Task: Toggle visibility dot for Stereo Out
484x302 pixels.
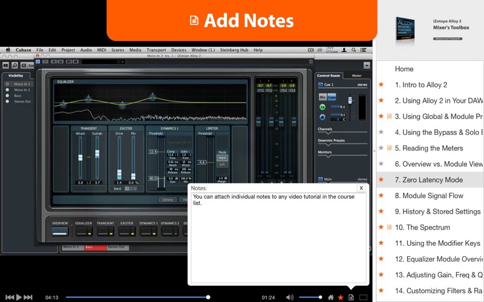Action: point(7,101)
